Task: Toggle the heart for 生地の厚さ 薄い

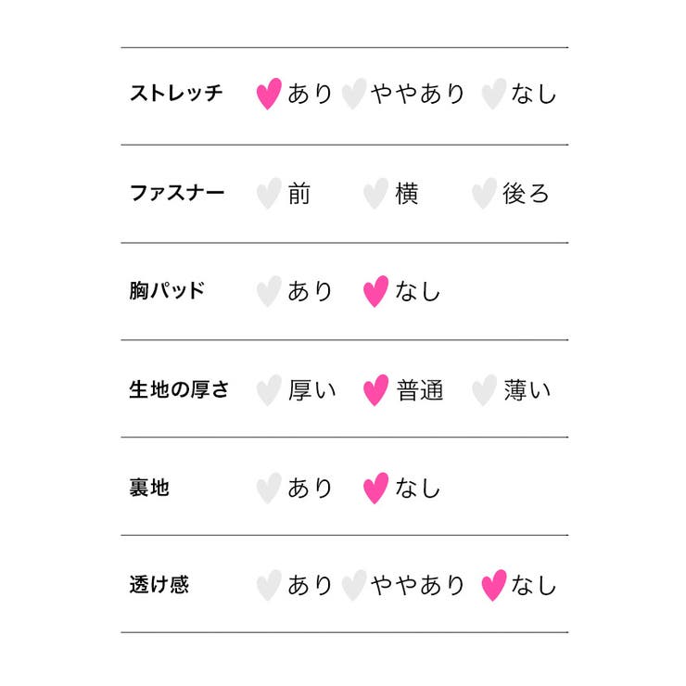Action: coord(484,389)
